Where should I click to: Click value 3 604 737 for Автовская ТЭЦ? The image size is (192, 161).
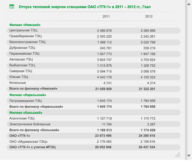pos(104,60)
